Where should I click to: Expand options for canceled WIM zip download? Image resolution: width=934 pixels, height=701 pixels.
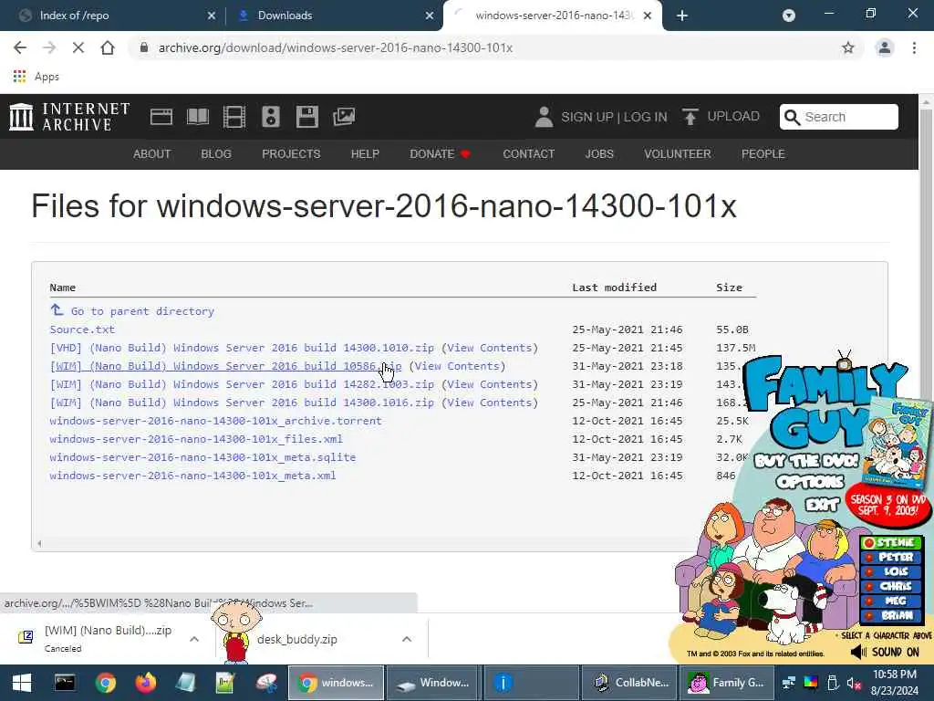click(194, 639)
